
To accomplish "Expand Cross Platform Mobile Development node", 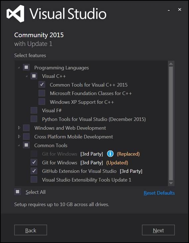I will (x=19, y=136).
